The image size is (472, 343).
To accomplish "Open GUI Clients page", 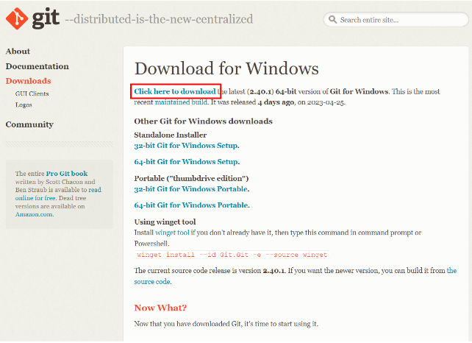I will [32, 93].
